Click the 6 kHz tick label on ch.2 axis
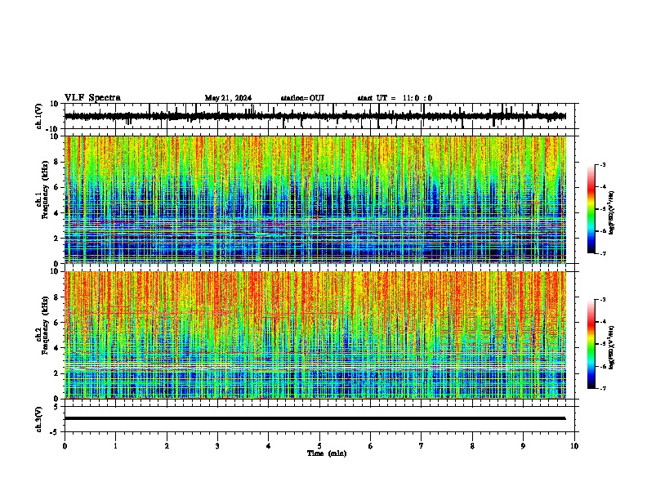Image resolution: width=647 pixels, height=500 pixels. (x=57, y=323)
